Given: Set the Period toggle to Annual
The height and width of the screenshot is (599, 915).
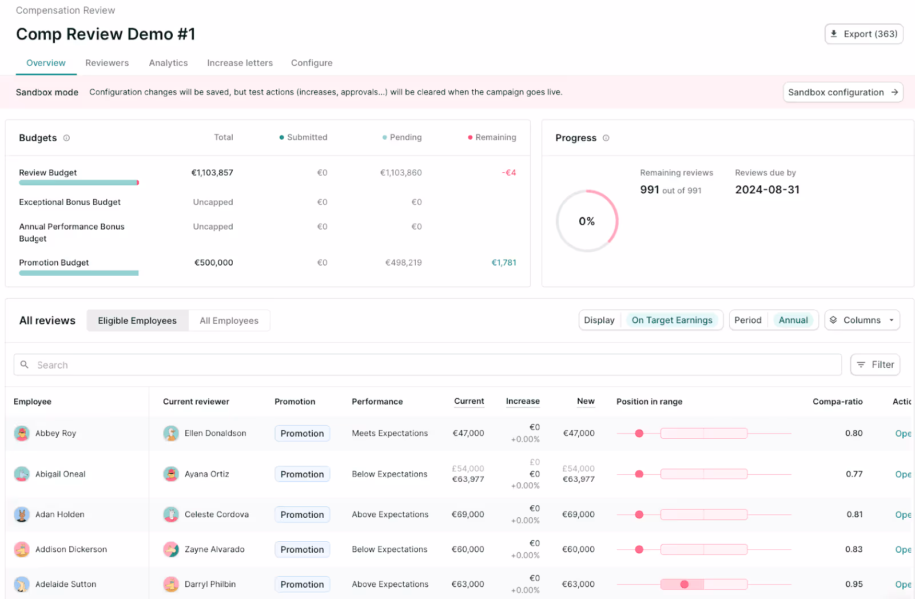Looking at the screenshot, I should pos(793,320).
